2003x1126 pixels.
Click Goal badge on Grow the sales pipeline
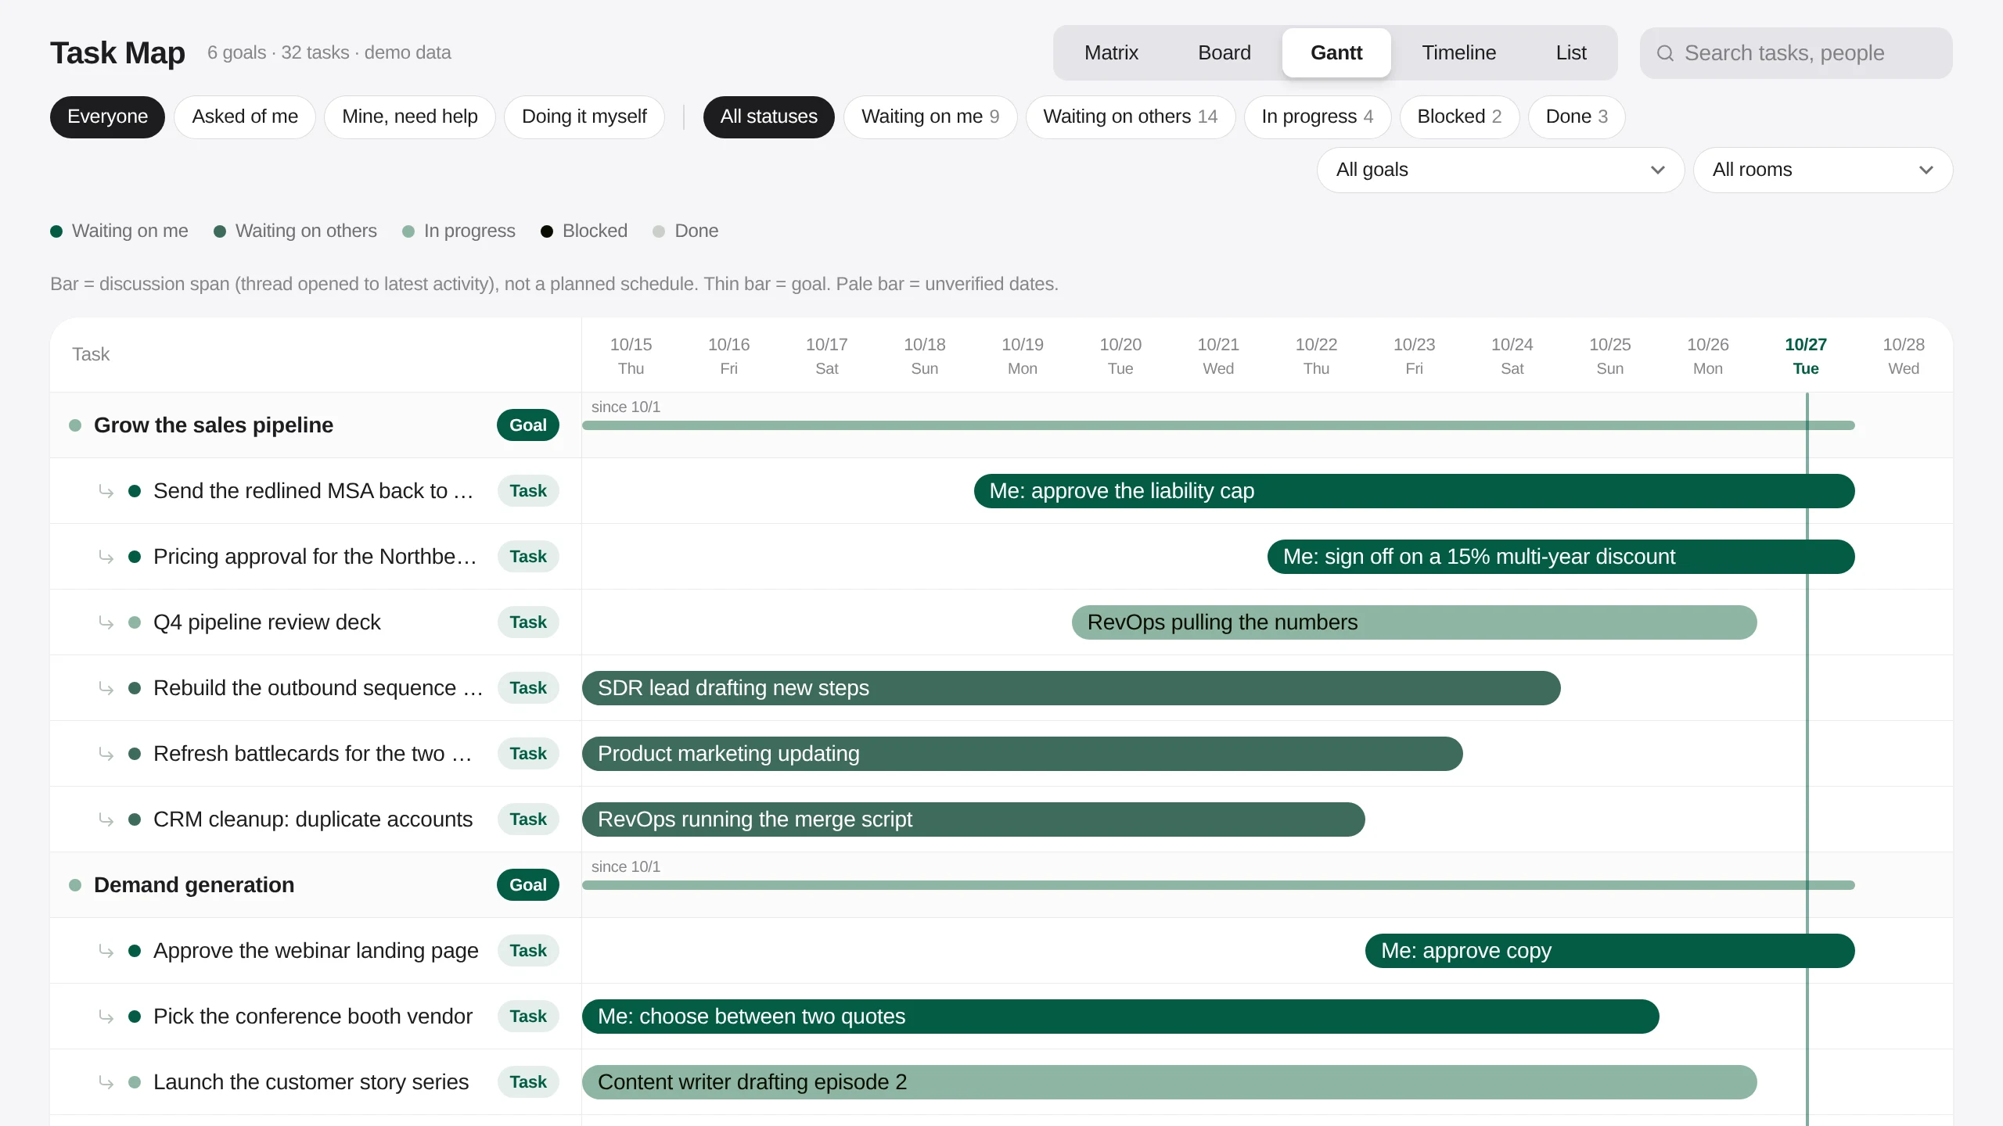(528, 425)
